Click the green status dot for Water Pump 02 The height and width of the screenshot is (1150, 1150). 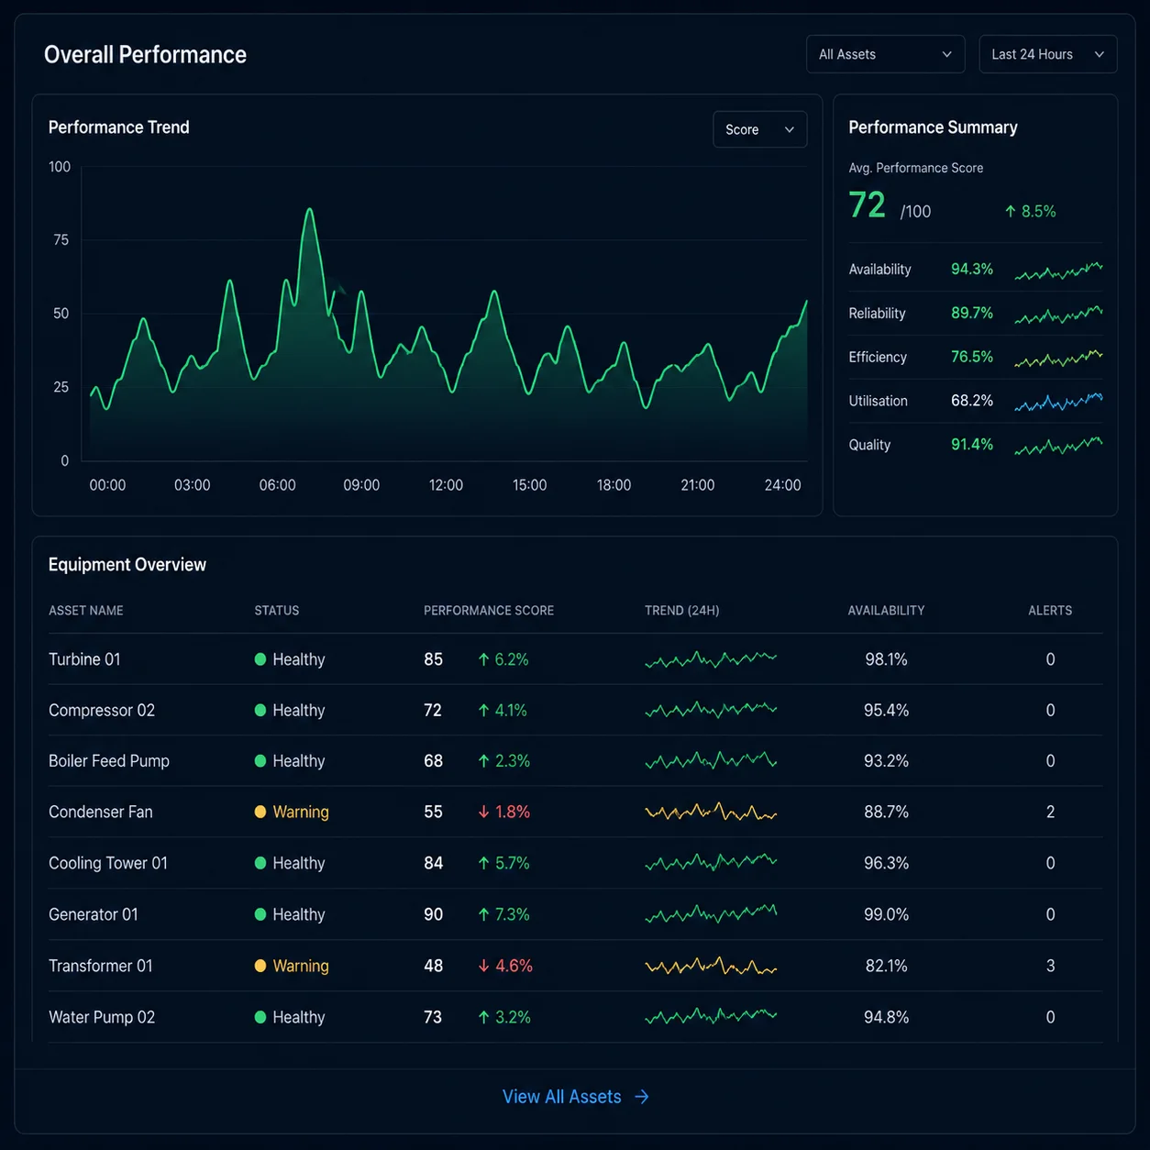pyautogui.click(x=260, y=1017)
